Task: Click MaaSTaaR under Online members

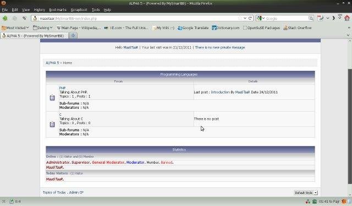Action: (x=55, y=168)
